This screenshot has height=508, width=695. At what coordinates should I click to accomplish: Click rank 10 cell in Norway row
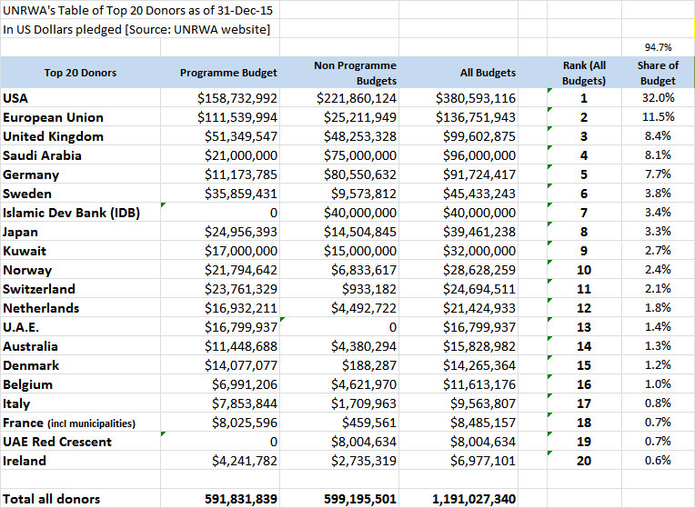pyautogui.click(x=584, y=270)
